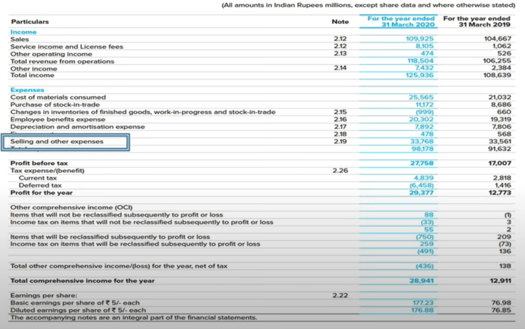Viewport: 525px width, 329px height.
Task: Click "Service income and License fees" label
Action: pos(67,47)
